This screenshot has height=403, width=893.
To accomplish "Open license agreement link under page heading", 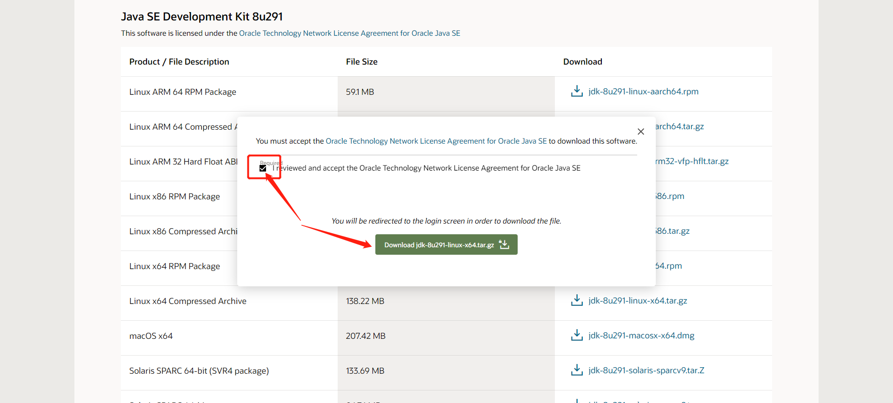I will coord(350,33).
